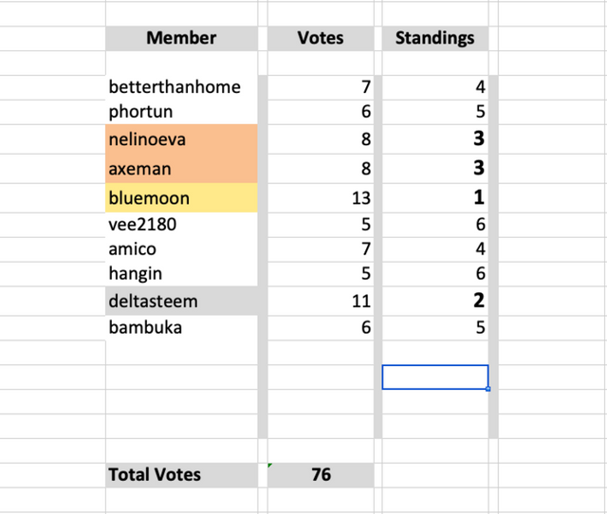Select the vee2180 member cell
Viewport: 607px width, 514px height.
[181, 225]
